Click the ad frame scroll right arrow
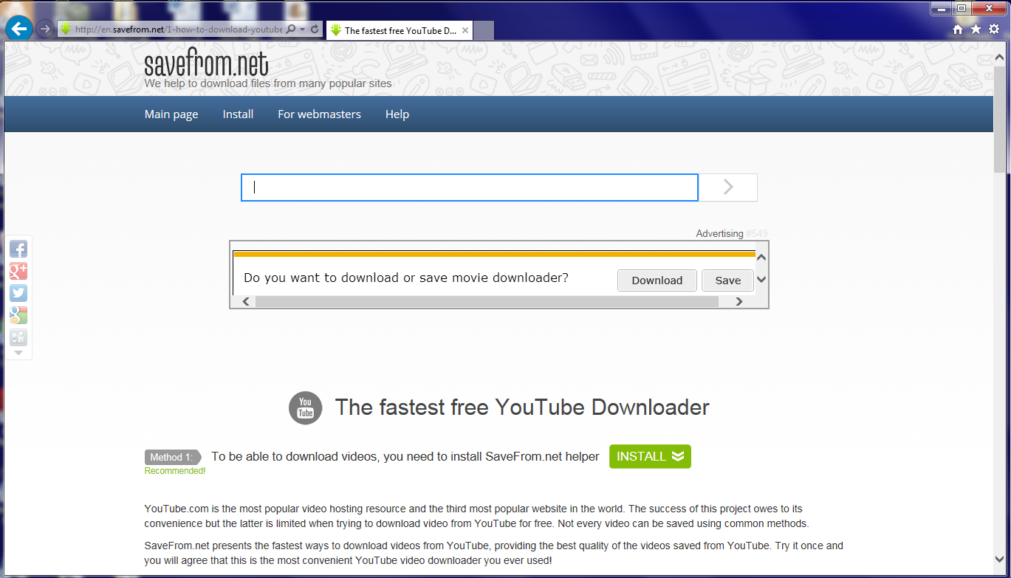Viewport: 1011px width, 578px height. pyautogui.click(x=739, y=301)
